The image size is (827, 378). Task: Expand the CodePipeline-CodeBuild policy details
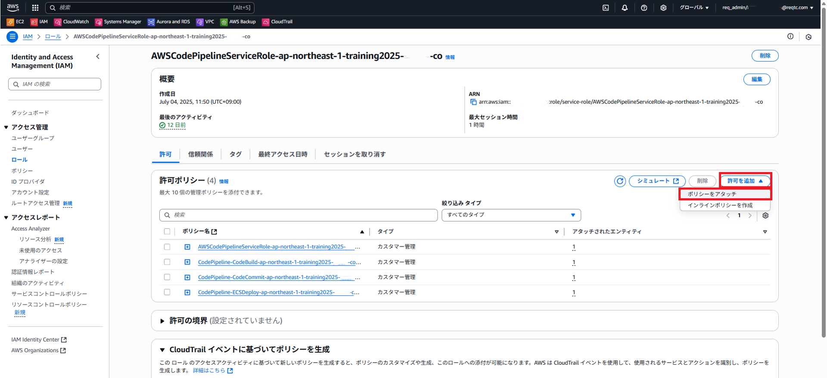point(187,262)
